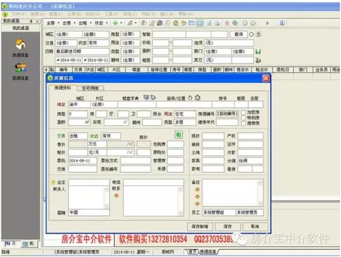
Task: Toggle the start date 2014-05-11 checkbox
Action: point(58,60)
